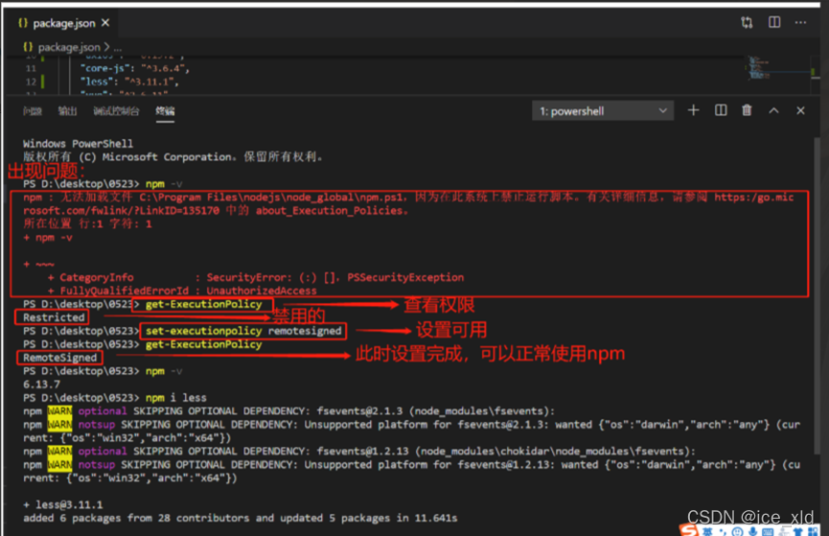Viewport: 829px width, 536px height.
Task: Close the terminal panel
Action: click(800, 110)
